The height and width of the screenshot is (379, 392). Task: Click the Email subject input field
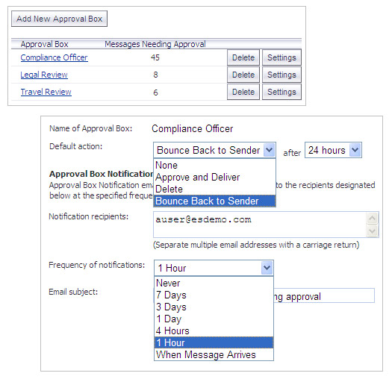(x=324, y=295)
